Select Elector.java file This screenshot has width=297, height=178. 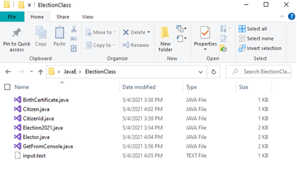click(36, 137)
